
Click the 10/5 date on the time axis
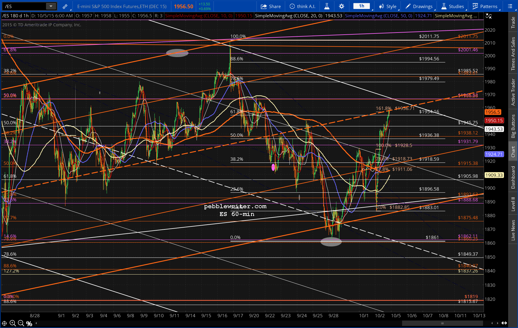click(x=396, y=316)
